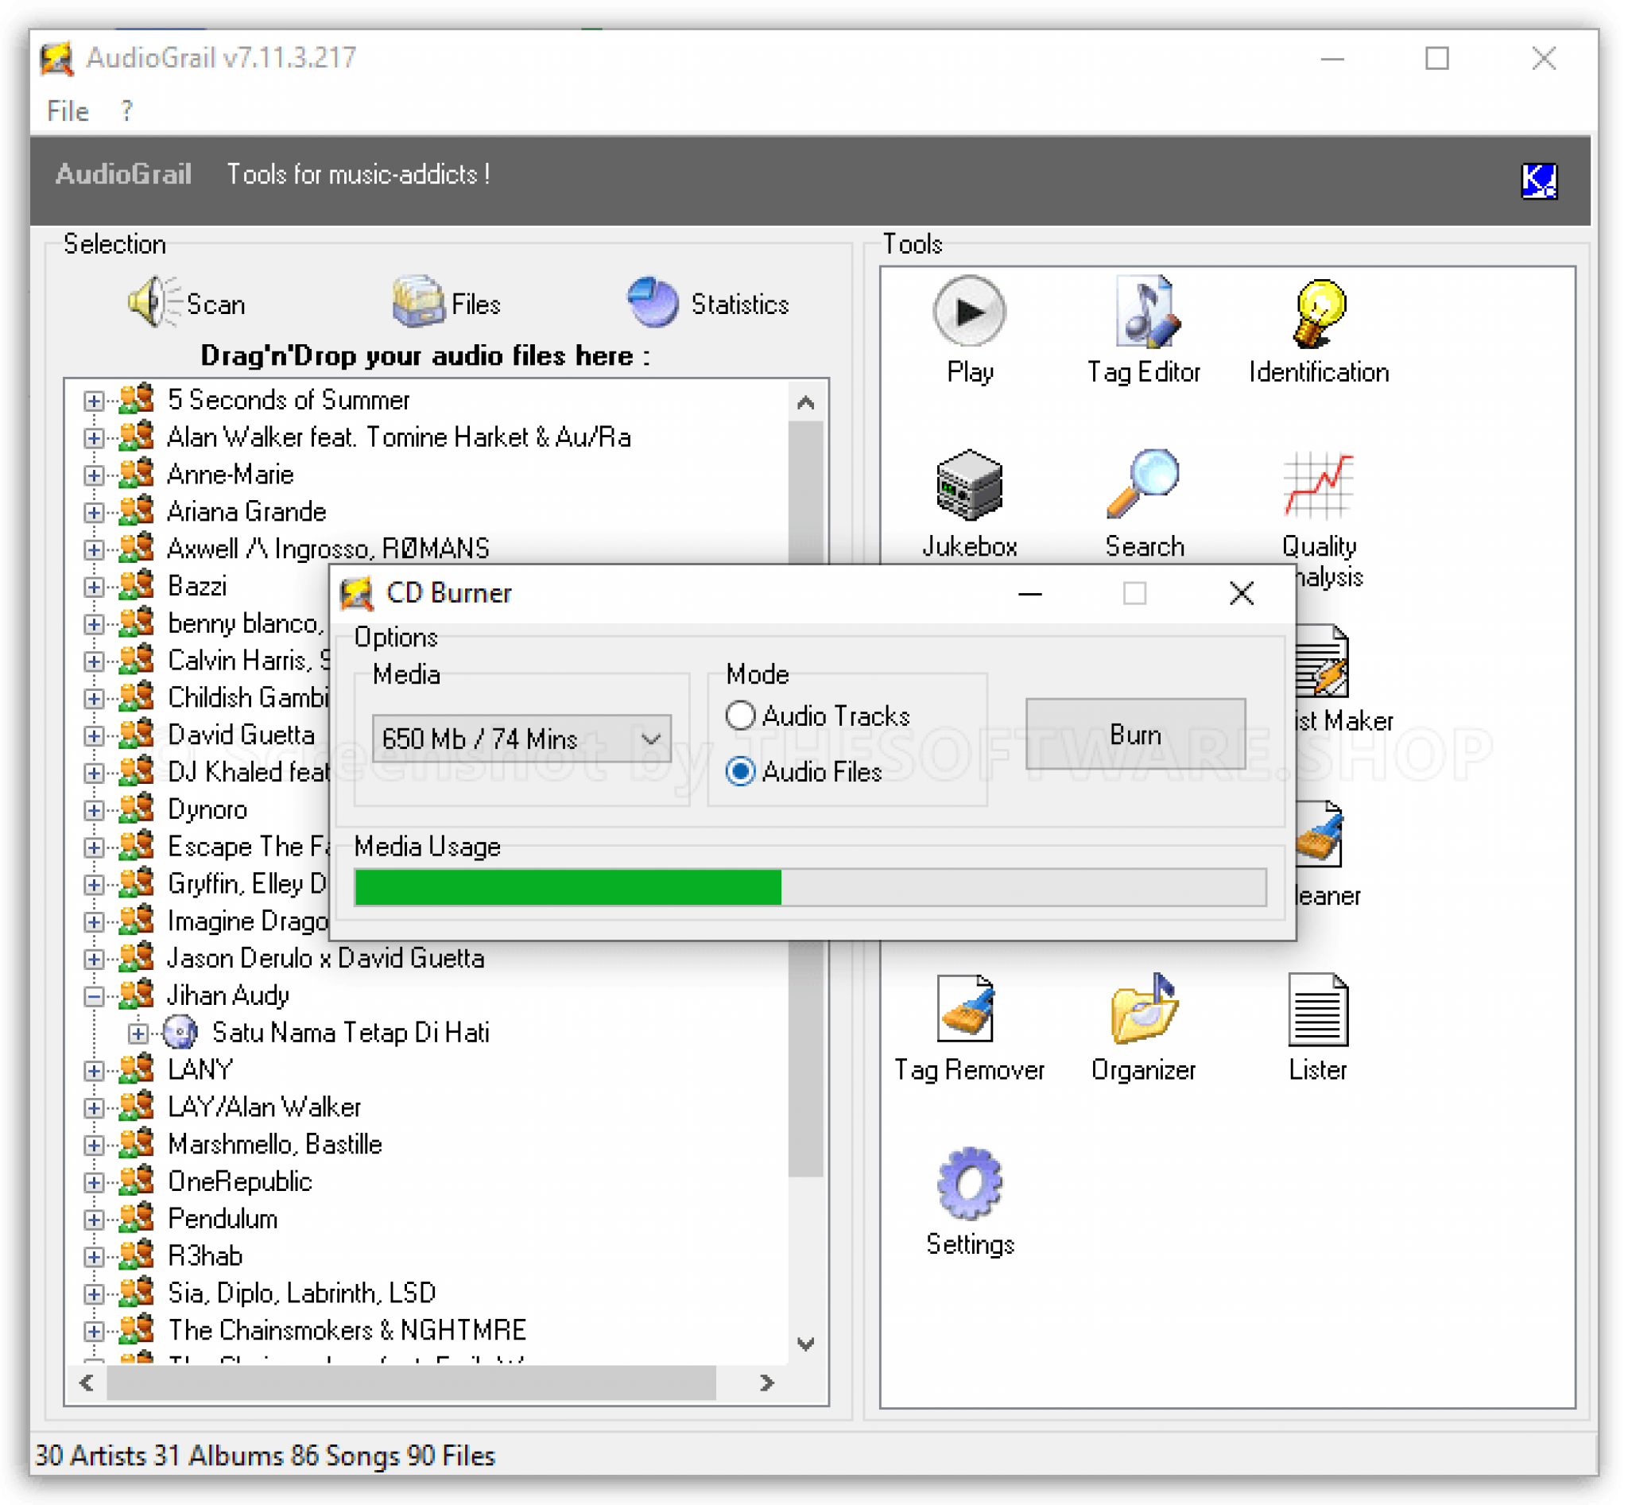Open the Search magnifier tool
The width and height of the screenshot is (1628, 1505).
point(1144,504)
